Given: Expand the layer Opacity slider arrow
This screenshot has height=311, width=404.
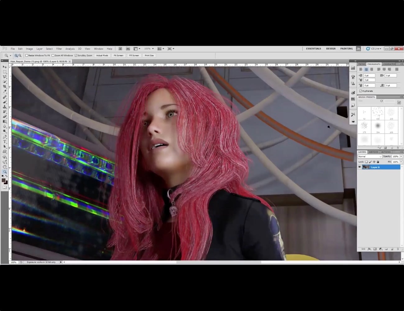Looking at the screenshot, I should 401,156.
